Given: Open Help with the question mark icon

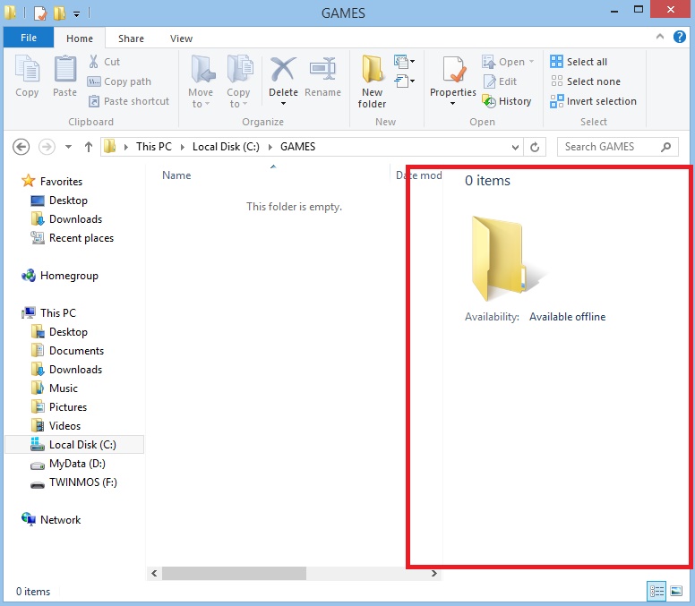Looking at the screenshot, I should coord(680,37).
